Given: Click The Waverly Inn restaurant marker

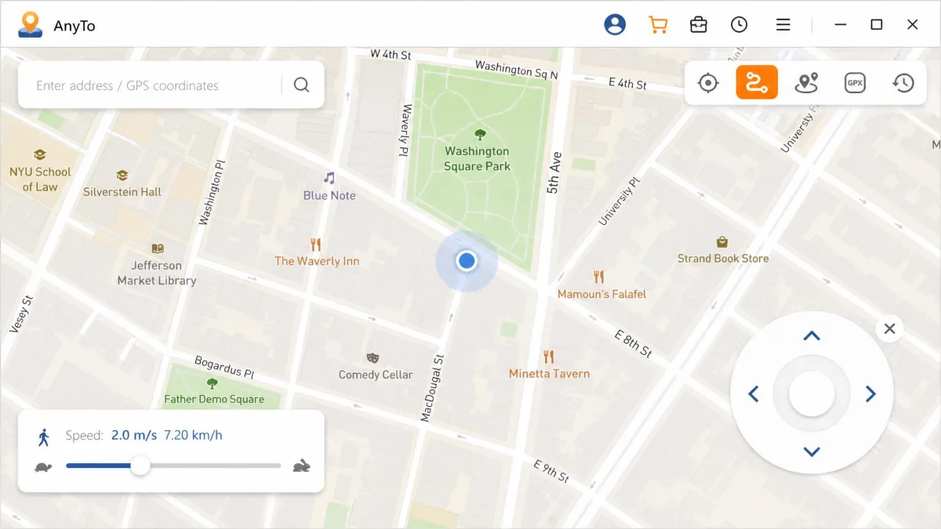Looking at the screenshot, I should click(x=316, y=245).
